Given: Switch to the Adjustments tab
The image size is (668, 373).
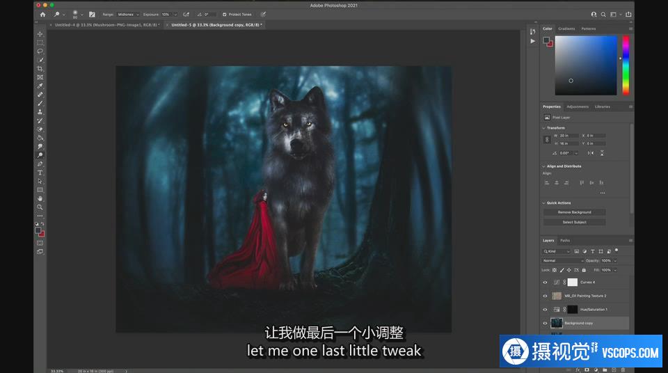Looking at the screenshot, I should [x=578, y=106].
